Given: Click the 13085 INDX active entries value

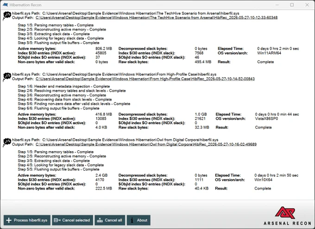Looking at the screenshot, I should tap(101, 119).
